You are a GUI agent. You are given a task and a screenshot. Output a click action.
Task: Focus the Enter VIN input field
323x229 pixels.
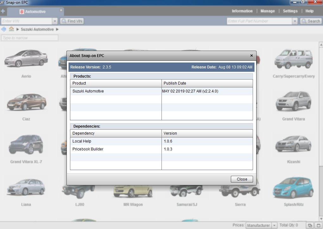click(27, 21)
